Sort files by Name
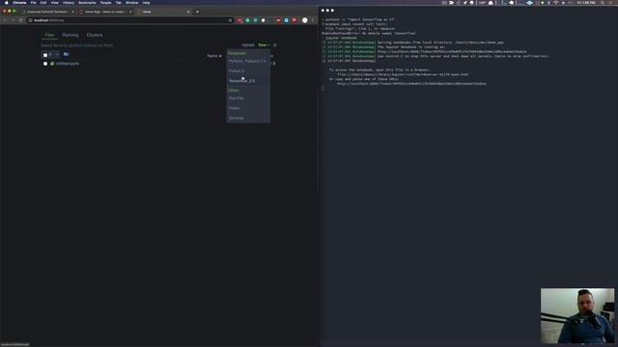The width and height of the screenshot is (618, 347). tap(214, 56)
